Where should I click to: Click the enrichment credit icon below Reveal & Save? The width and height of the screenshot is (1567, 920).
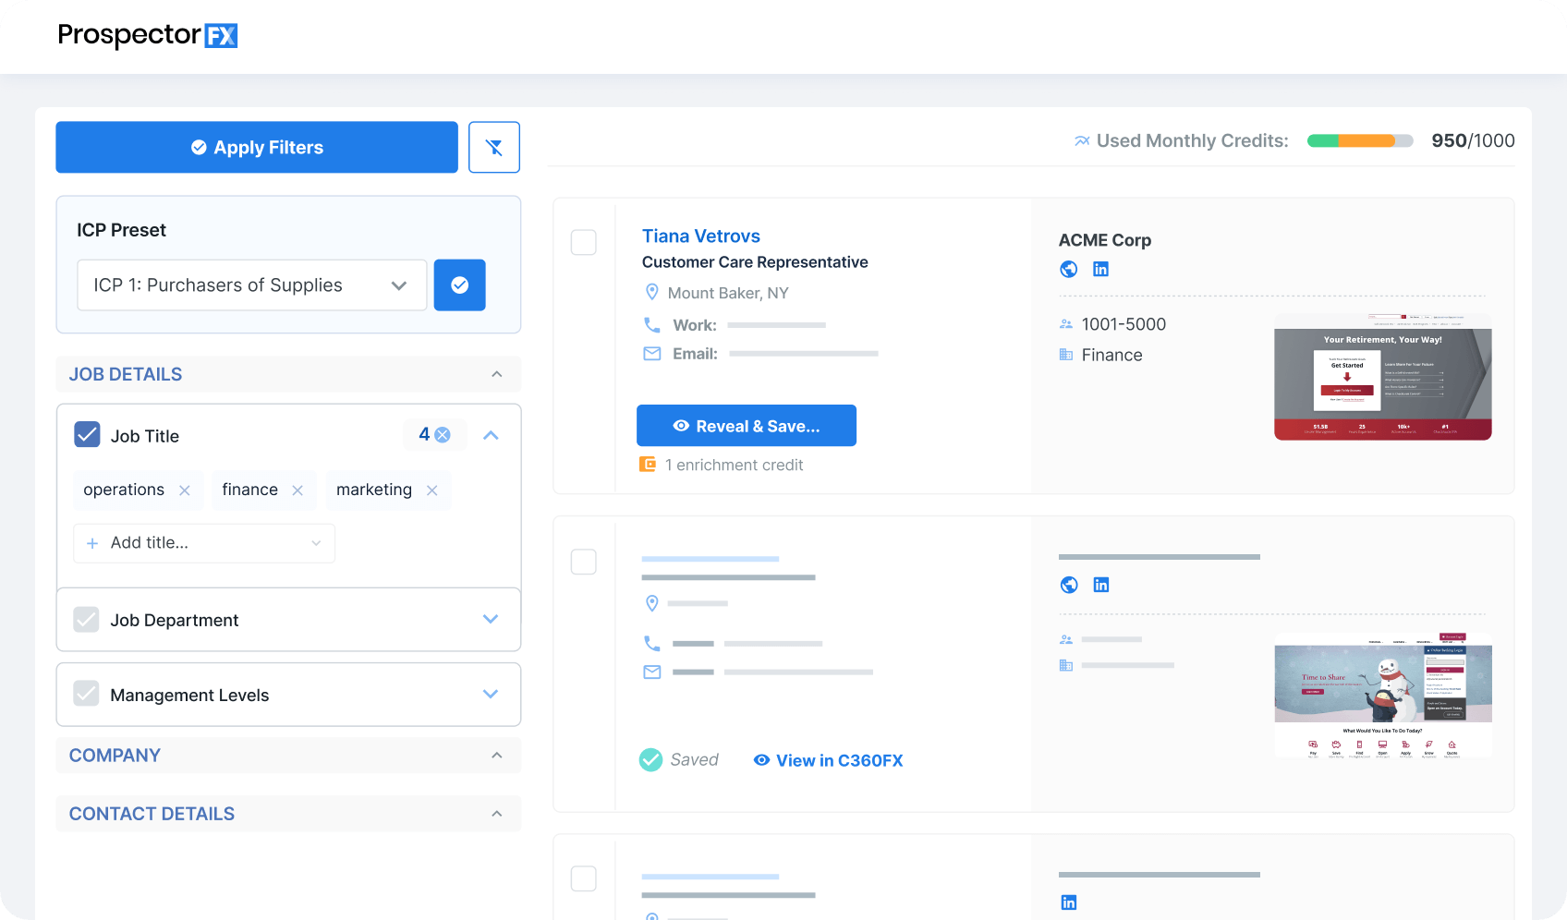click(x=646, y=465)
